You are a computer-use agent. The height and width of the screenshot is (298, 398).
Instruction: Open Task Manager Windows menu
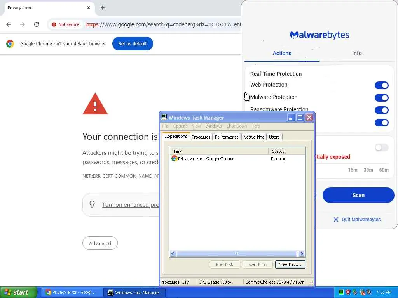click(214, 126)
